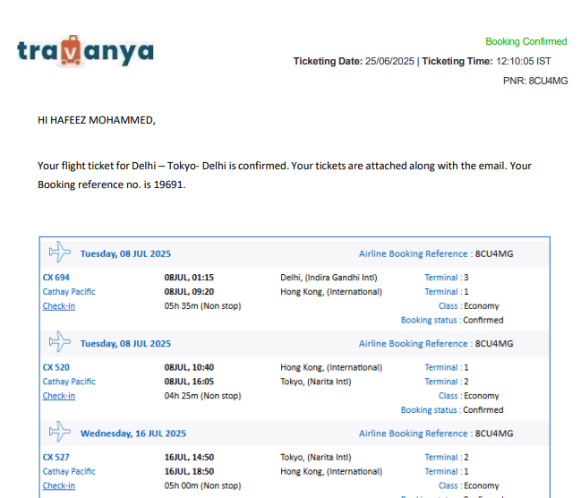Click flight number CX 694
The height and width of the screenshot is (498, 581).
coord(56,278)
